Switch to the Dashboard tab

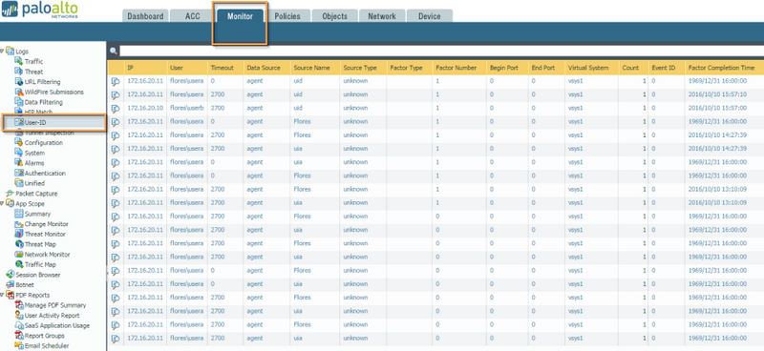[x=145, y=16]
